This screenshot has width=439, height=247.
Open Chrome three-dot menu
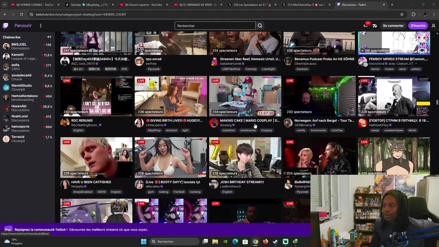[x=434, y=14]
